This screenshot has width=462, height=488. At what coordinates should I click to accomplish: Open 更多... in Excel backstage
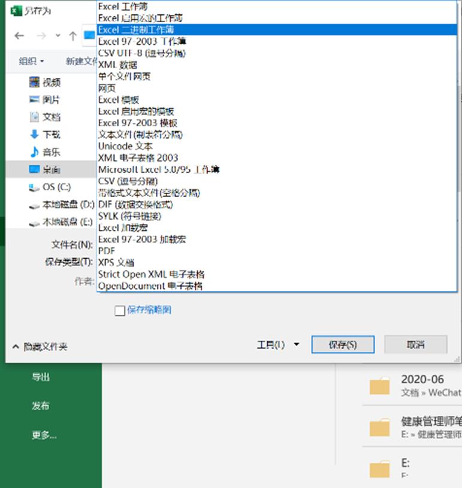pos(44,435)
